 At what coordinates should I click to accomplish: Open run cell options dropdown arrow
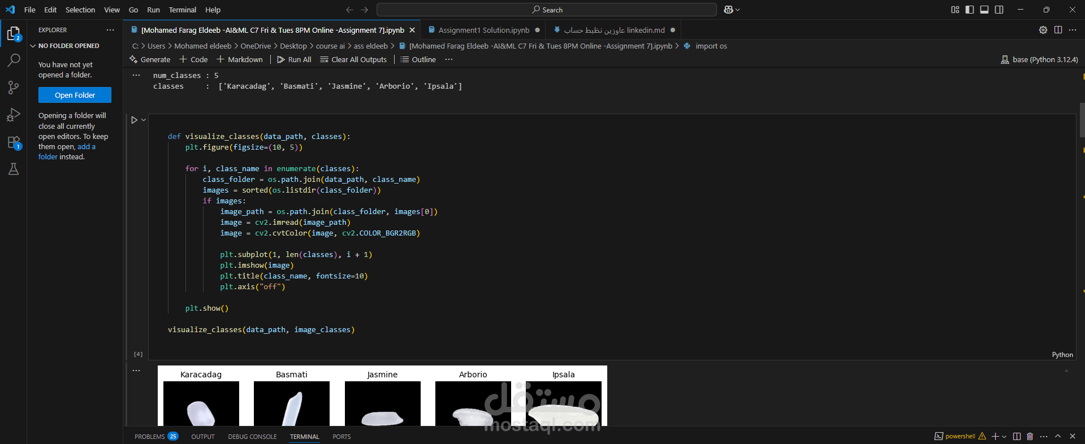tap(144, 120)
